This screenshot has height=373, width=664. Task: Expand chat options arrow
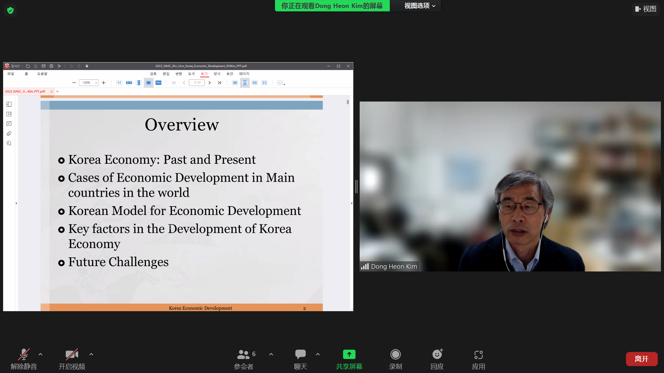[318, 354]
